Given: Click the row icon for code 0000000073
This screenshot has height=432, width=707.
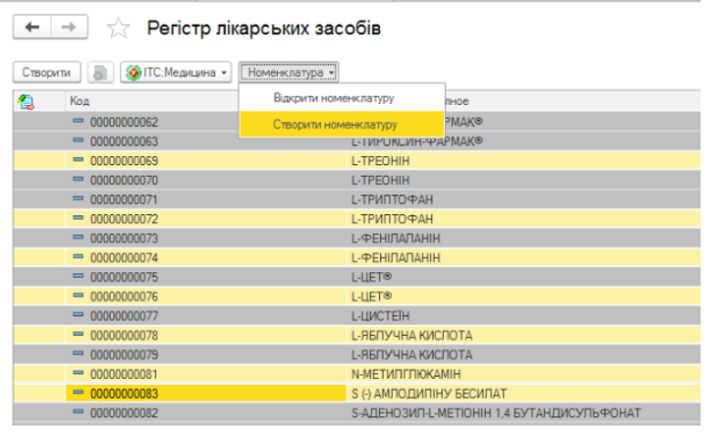Looking at the screenshot, I should 78,238.
